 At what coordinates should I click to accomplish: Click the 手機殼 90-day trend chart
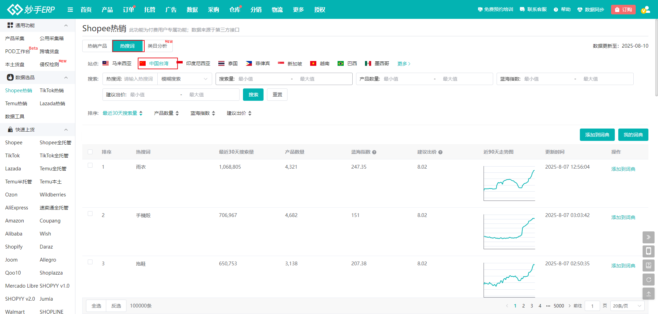(509, 232)
